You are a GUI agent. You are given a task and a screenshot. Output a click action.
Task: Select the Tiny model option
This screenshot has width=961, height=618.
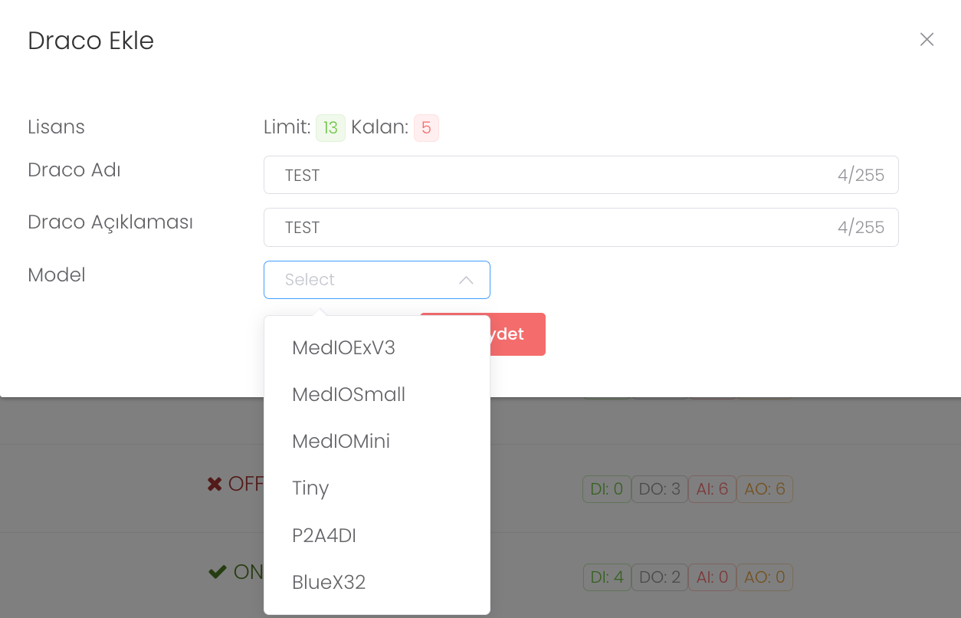(310, 488)
